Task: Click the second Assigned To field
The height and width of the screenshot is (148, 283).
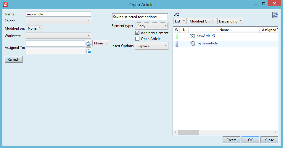Action: point(56,51)
